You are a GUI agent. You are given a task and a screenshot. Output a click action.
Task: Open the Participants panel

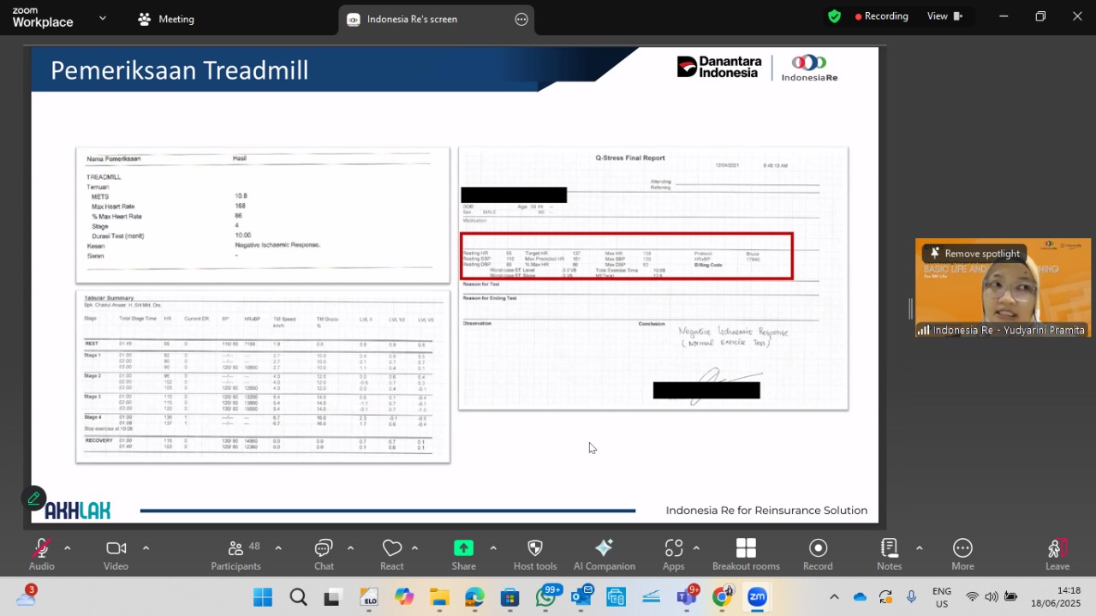click(x=235, y=548)
